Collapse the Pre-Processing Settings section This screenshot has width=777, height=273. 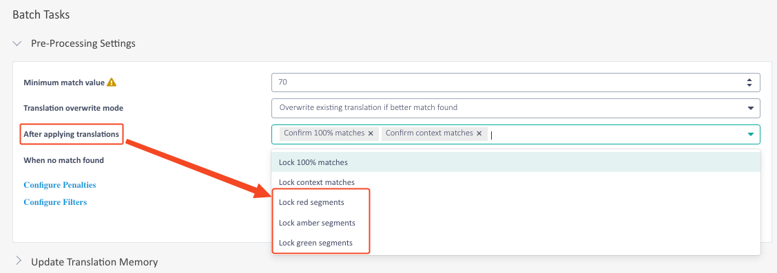(17, 43)
